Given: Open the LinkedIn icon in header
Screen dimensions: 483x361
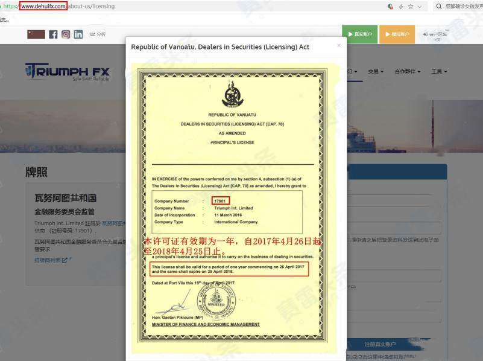Looking at the screenshot, I should pyautogui.click(x=78, y=34).
